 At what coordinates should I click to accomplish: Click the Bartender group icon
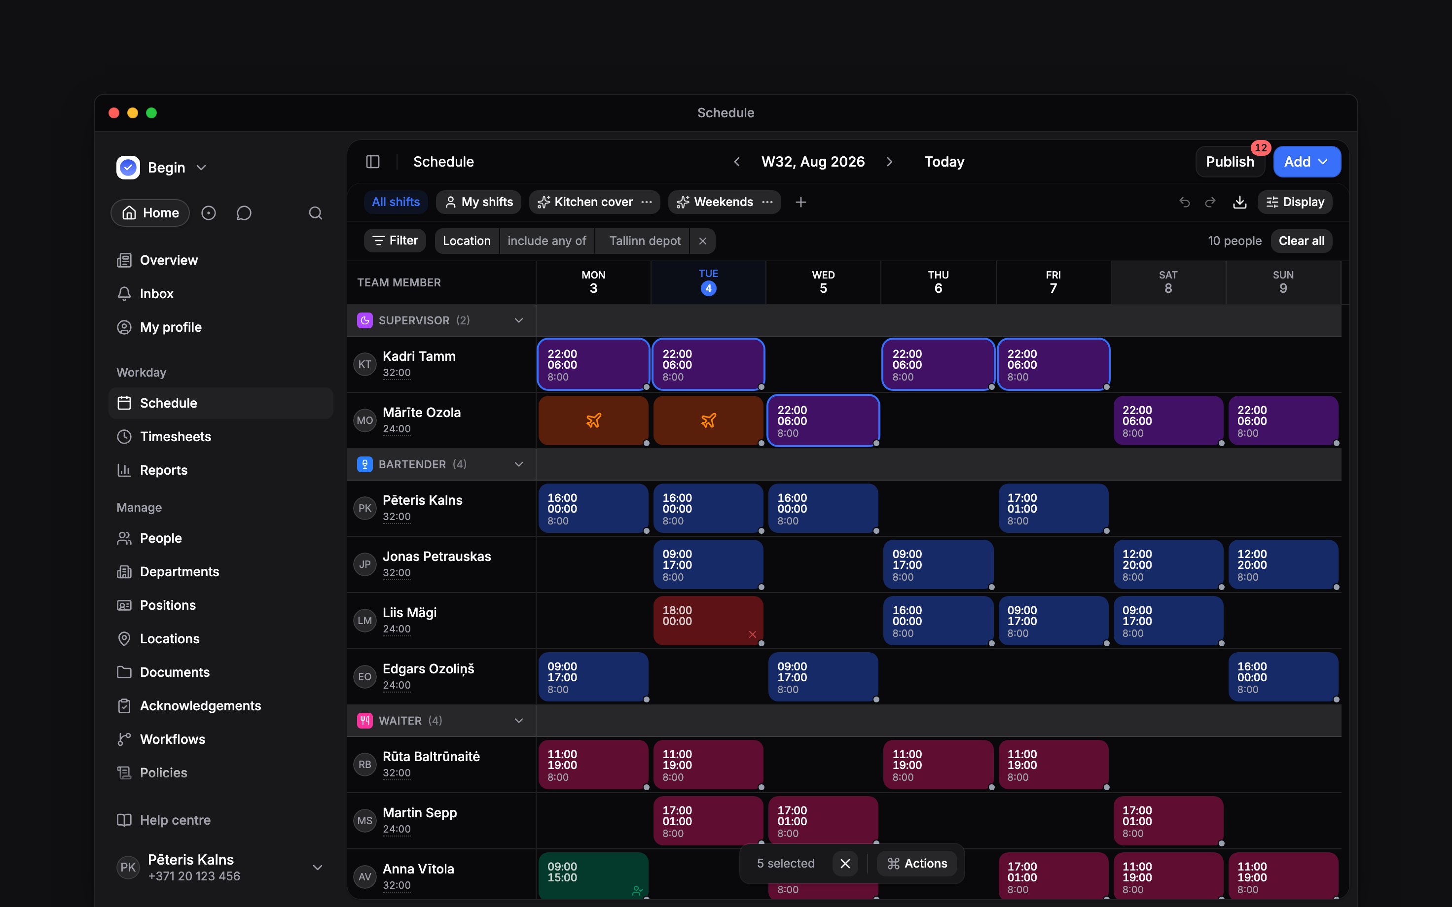coord(365,464)
